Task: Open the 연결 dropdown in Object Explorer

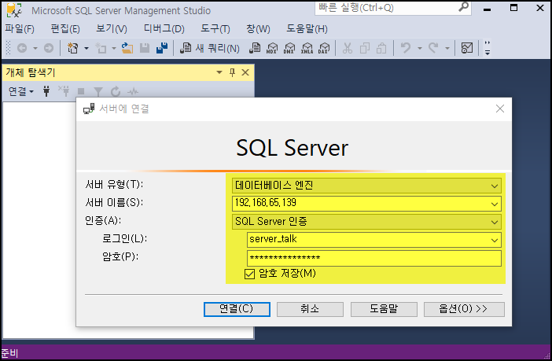Action: pyautogui.click(x=20, y=91)
